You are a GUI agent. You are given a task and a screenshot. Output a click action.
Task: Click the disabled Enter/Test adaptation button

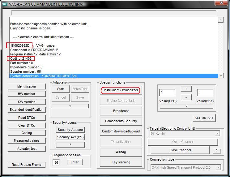pyautogui.click(x=80, y=89)
